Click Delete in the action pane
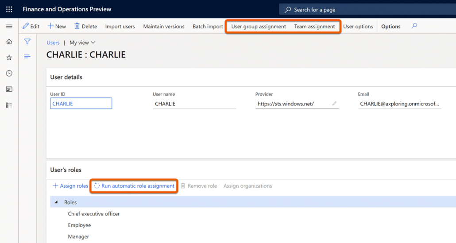The image size is (456, 243). [85, 26]
